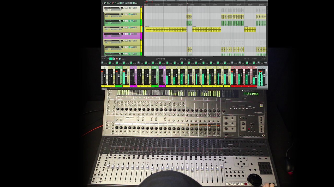
Task: Open the SnareCh_Grp record input dropdown
Action: tap(116, 43)
